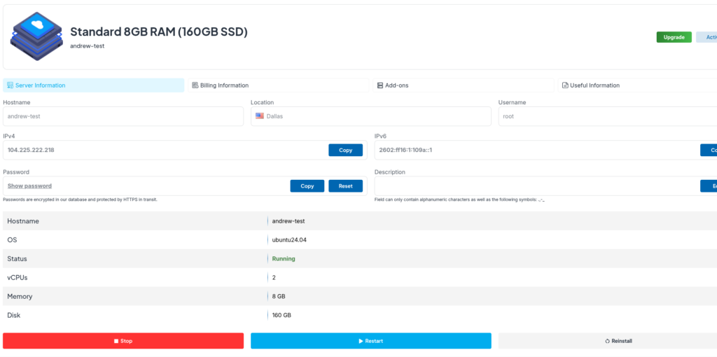Viewport: 717px width, 357px height.
Task: Click the Server Information tab icon
Action: coord(10,85)
